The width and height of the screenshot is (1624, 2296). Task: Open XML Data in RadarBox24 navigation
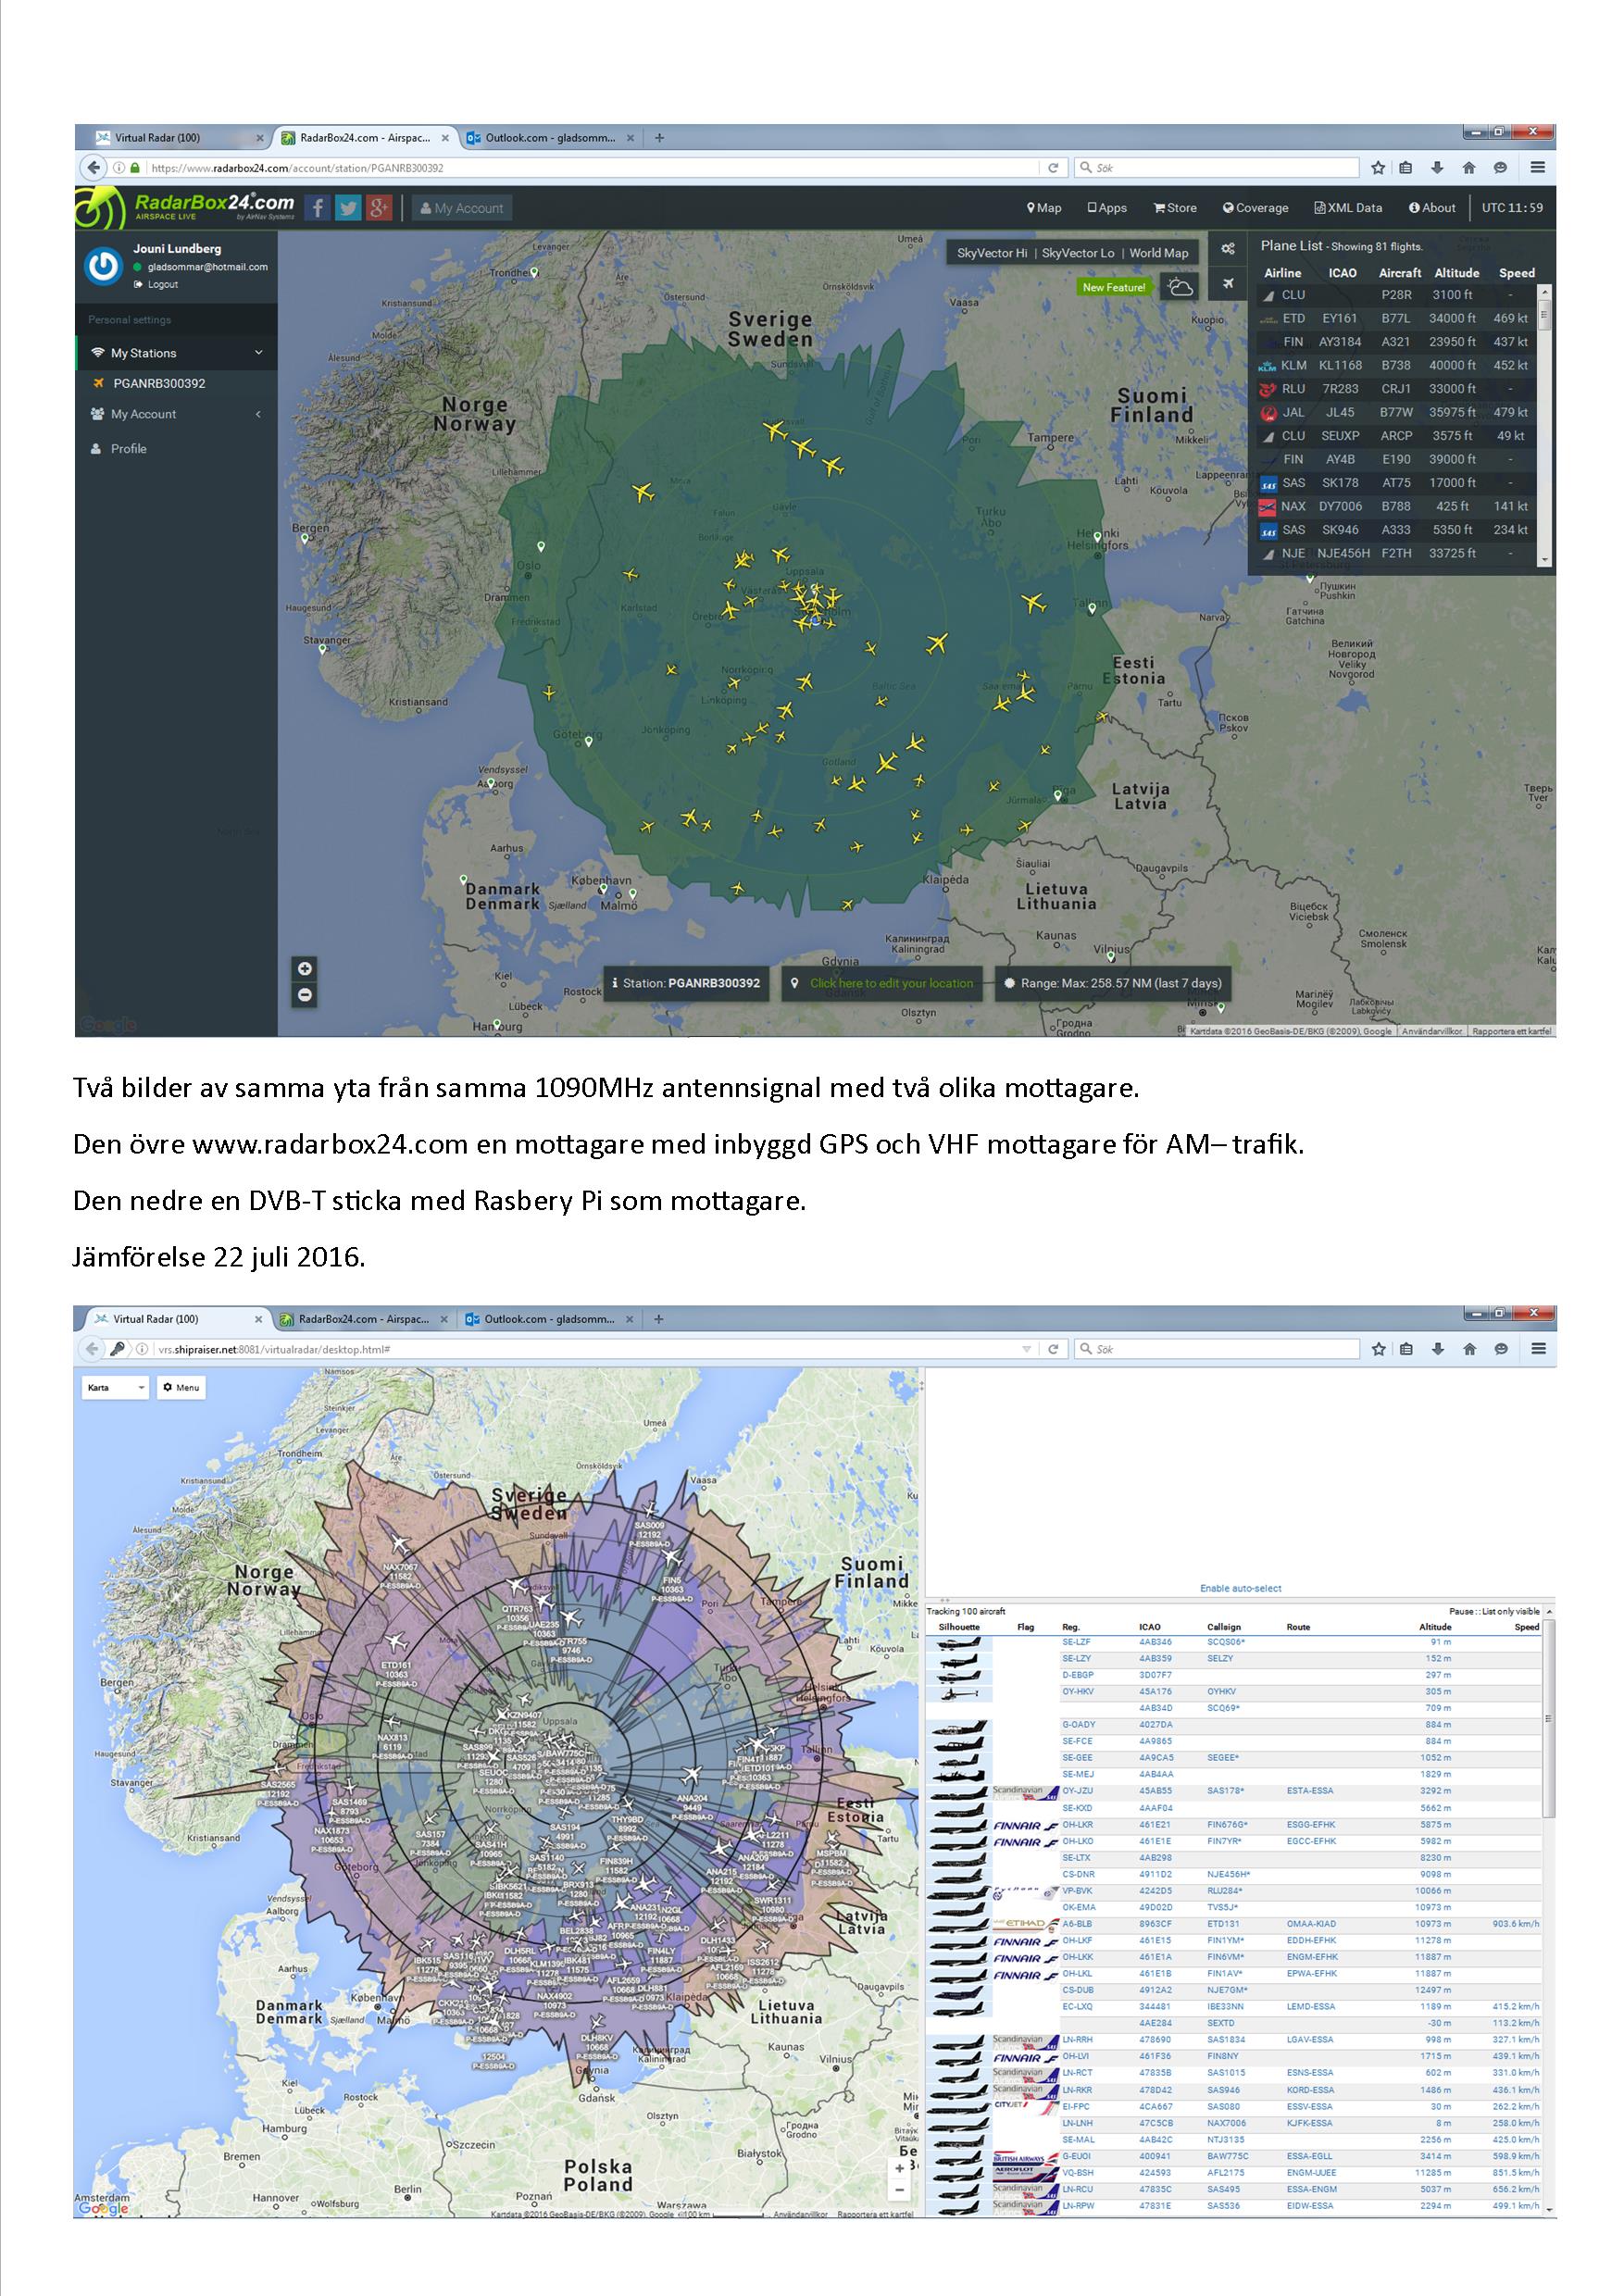1348,208
